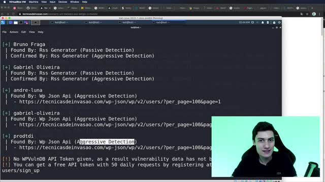
Task: Open the file manager icon in Kali panel
Action: [x=16, y=22]
